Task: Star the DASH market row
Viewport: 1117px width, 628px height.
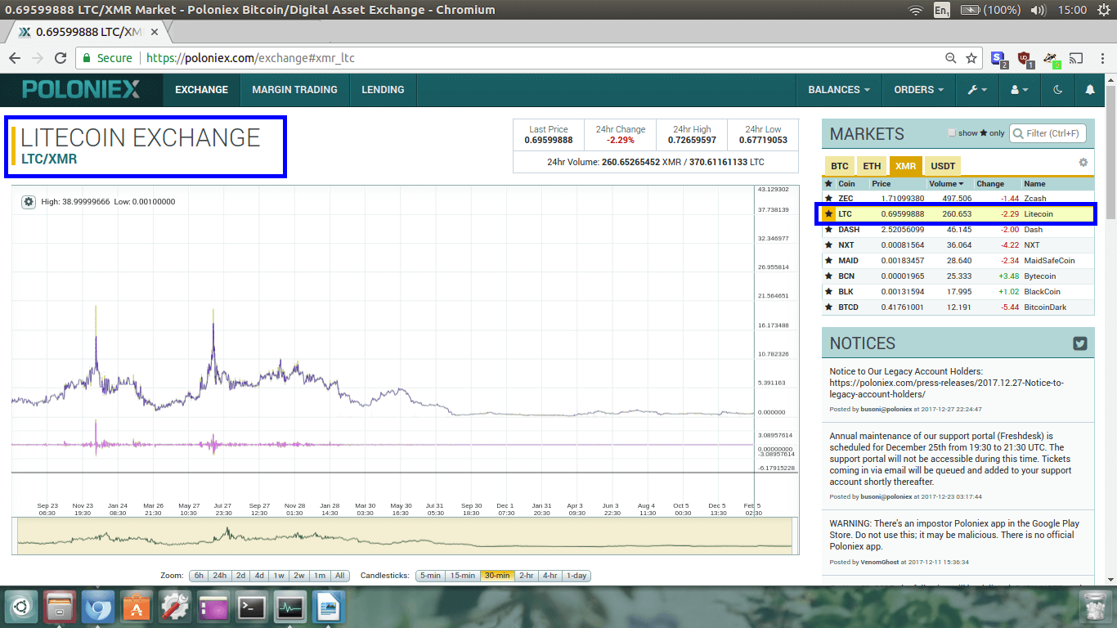Action: point(829,230)
